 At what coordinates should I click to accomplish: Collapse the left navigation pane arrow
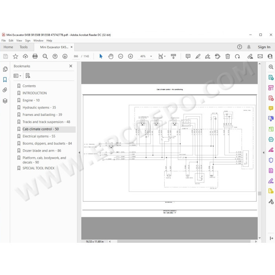(79, 152)
